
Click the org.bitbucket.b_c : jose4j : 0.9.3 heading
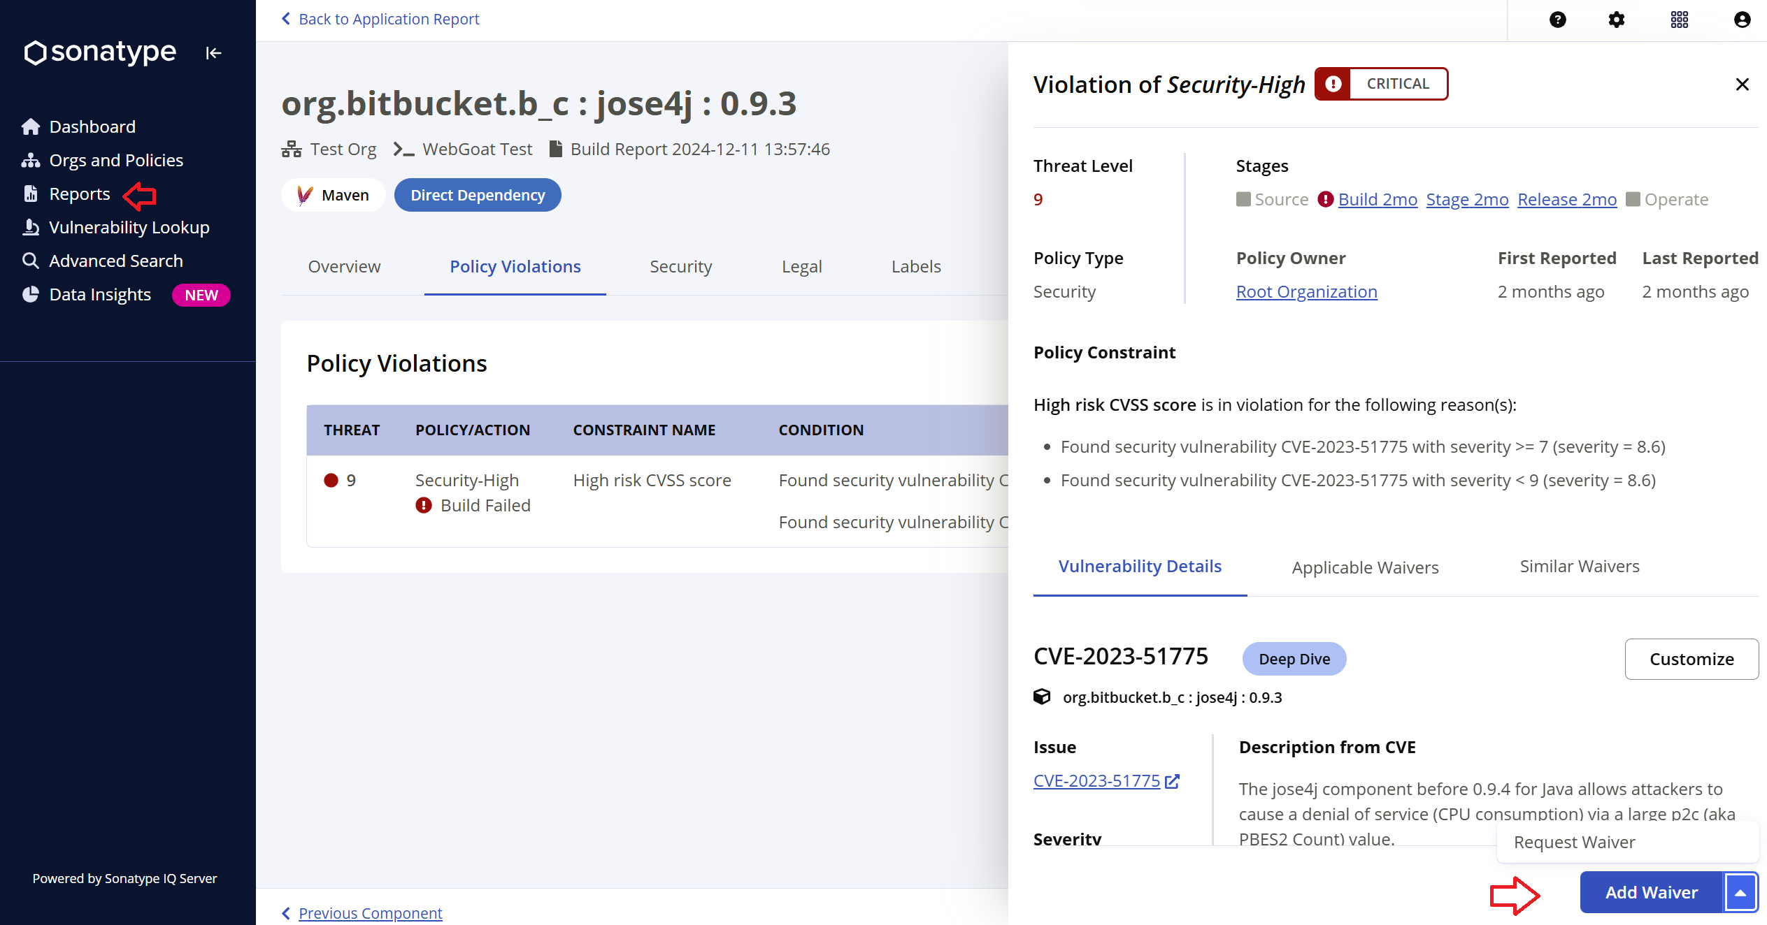tap(538, 103)
